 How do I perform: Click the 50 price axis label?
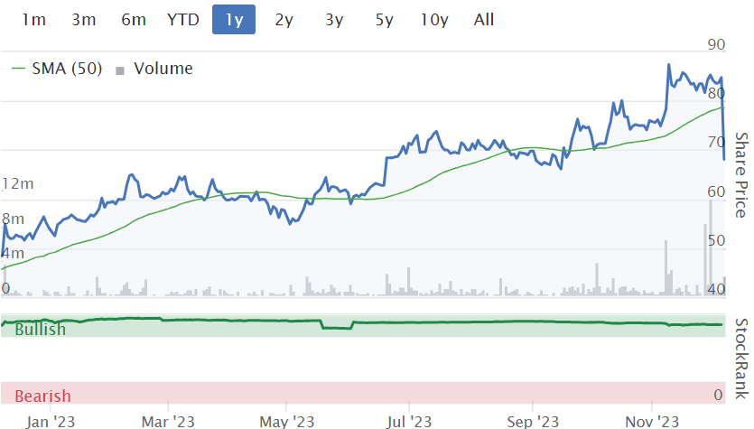click(716, 240)
